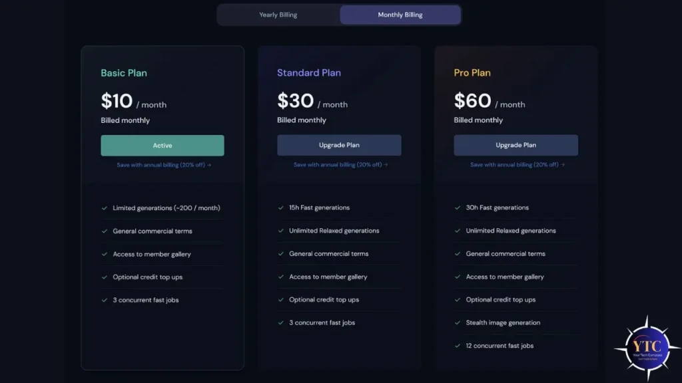Click Upgrade Plan on the Pro Plan
Viewport: 682px width, 383px height.
pyautogui.click(x=515, y=144)
